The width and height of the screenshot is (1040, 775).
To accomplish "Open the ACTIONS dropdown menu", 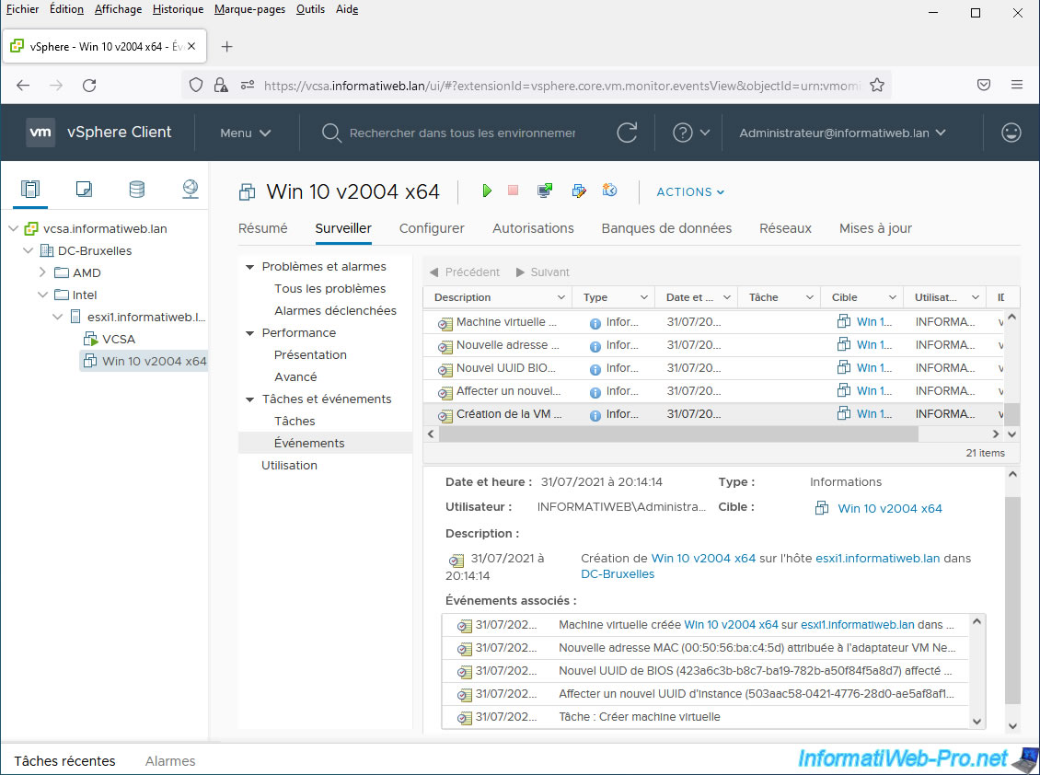I will (690, 191).
